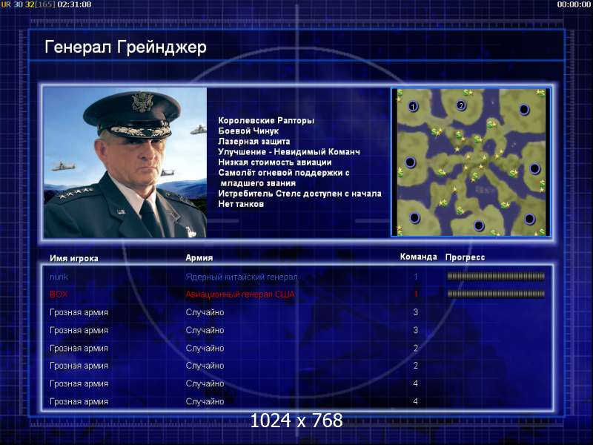Screen dimensions: 593x445
Task: Click the 'Прогресс' column header
Action: pyautogui.click(x=466, y=257)
